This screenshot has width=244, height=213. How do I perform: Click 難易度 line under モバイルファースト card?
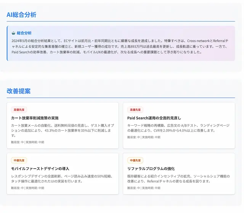(27, 188)
